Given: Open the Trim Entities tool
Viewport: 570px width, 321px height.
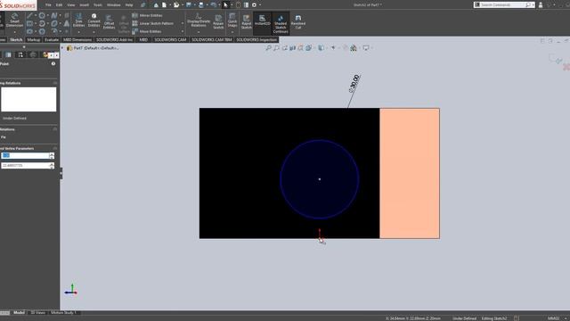Looking at the screenshot, I should pyautogui.click(x=78, y=20).
